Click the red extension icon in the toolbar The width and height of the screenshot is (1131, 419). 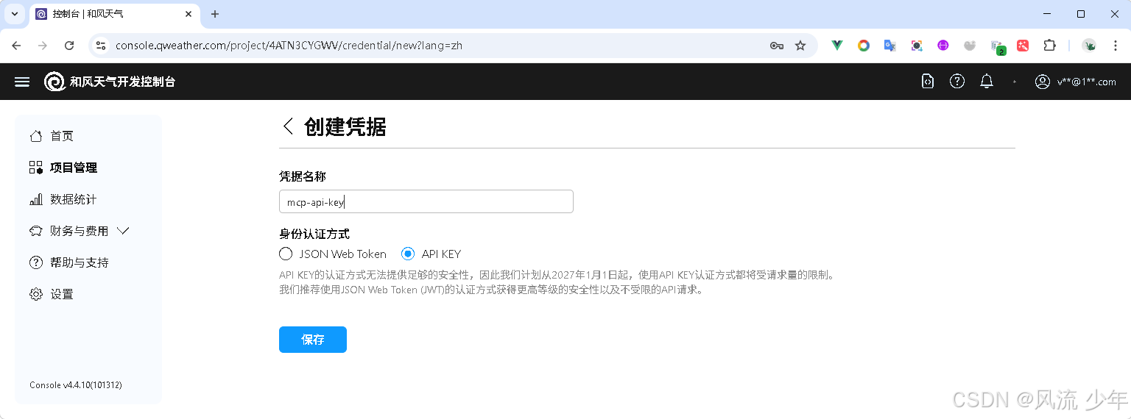[1023, 46]
